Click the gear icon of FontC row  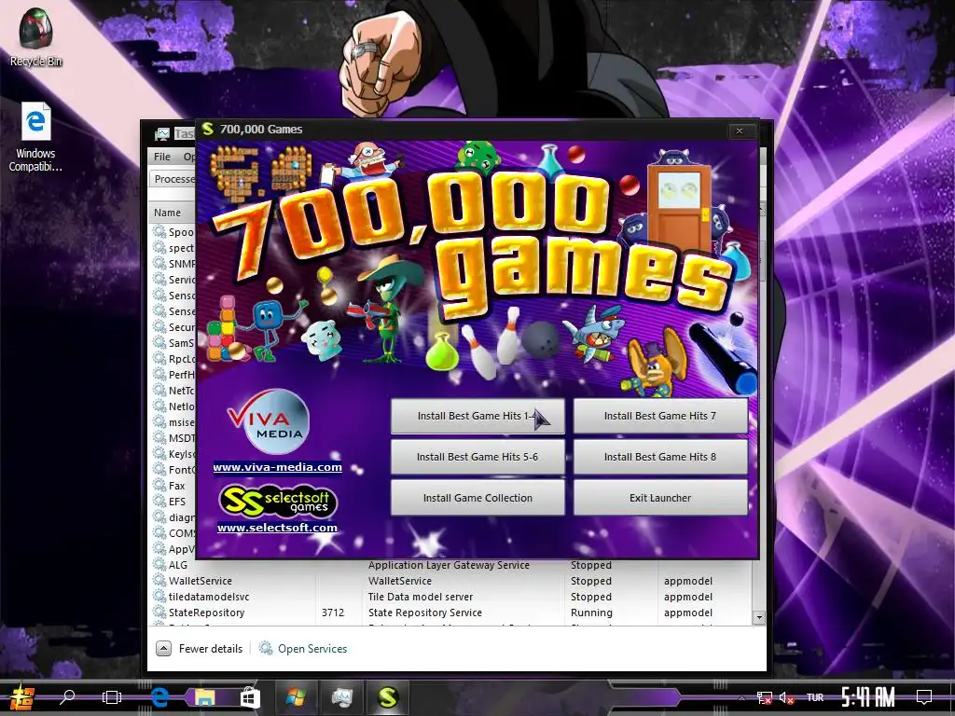[159, 470]
